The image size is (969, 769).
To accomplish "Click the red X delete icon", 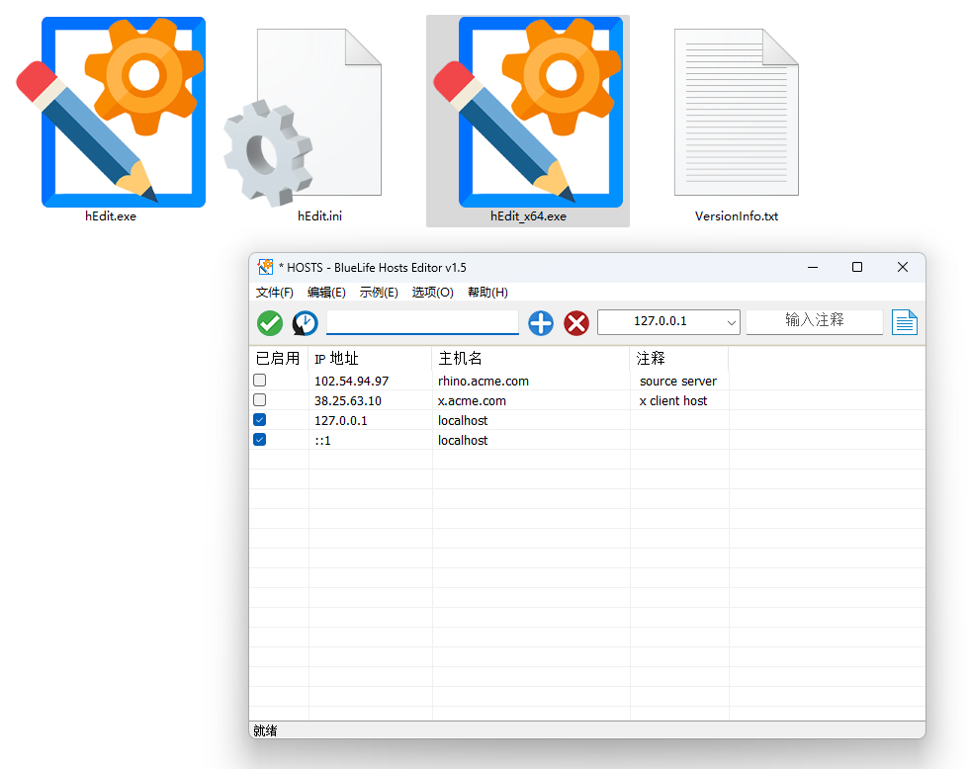I will coord(576,322).
